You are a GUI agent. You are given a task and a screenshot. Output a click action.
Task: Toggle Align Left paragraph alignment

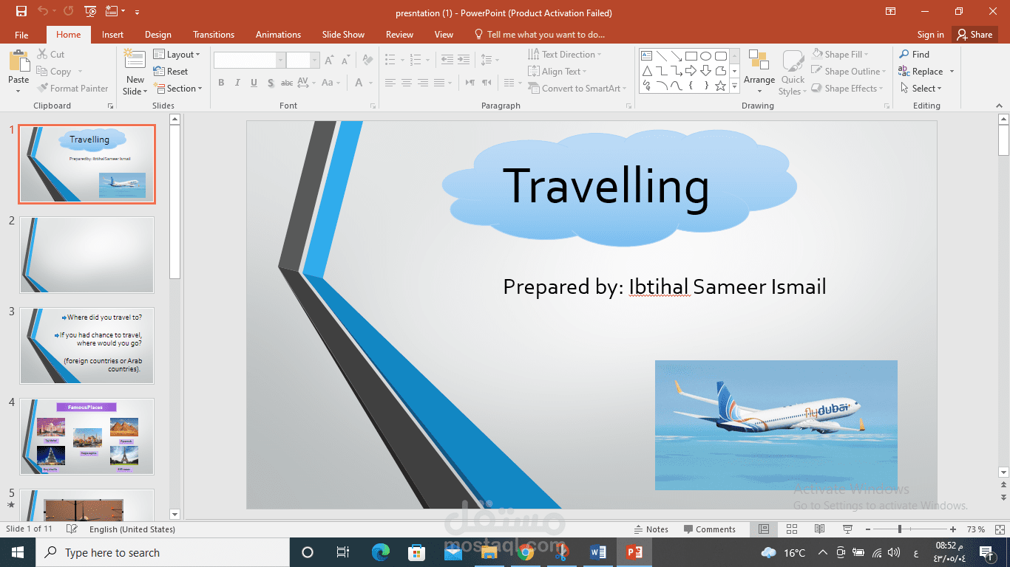390,83
